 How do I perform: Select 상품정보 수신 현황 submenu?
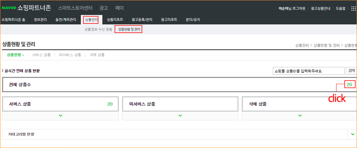[98, 30]
